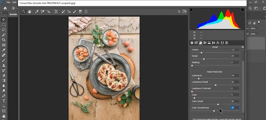The height and width of the screenshot is (120, 266).
Task: Choose the Radial Filter tool
Action: tap(86, 12)
